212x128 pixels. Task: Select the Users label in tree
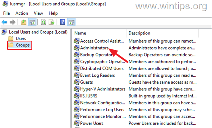pos(21,39)
